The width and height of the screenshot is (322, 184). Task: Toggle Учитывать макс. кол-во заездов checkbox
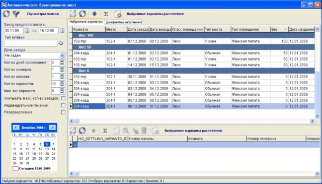tap(63, 98)
